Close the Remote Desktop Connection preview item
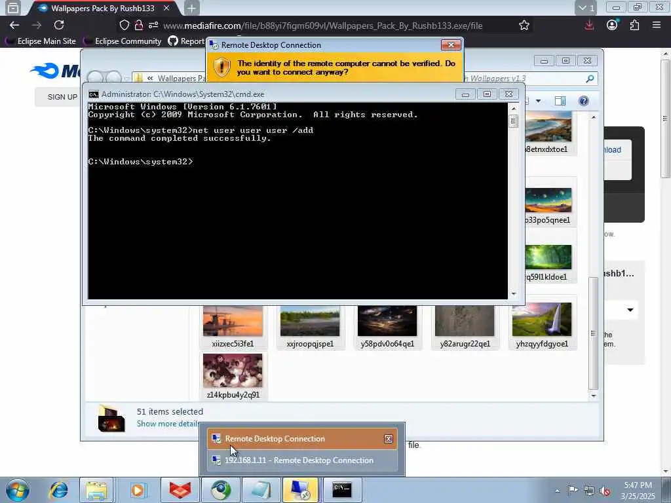671x503 pixels. (388, 439)
